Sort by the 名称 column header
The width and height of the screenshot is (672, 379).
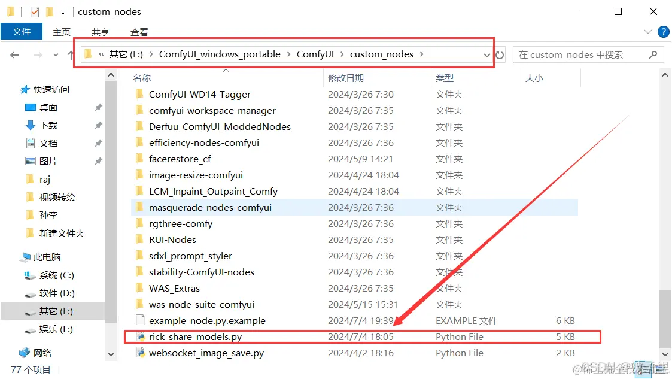coord(141,78)
